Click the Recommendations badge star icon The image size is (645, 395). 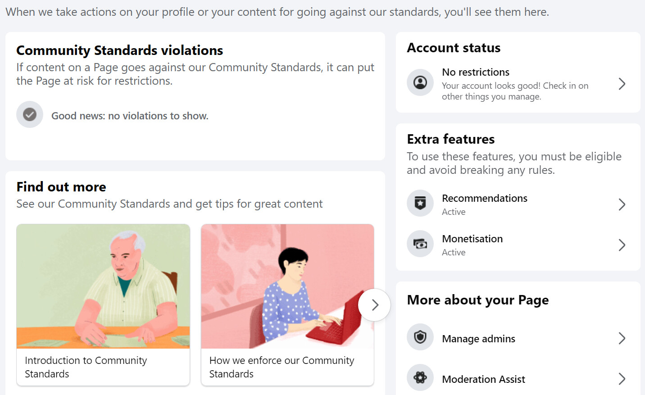(420, 203)
